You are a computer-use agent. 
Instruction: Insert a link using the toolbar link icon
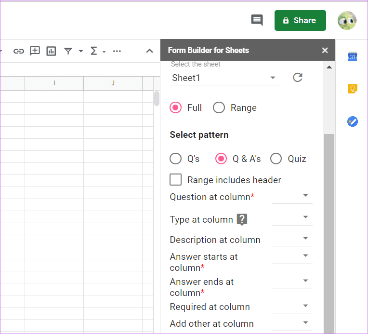pos(18,51)
